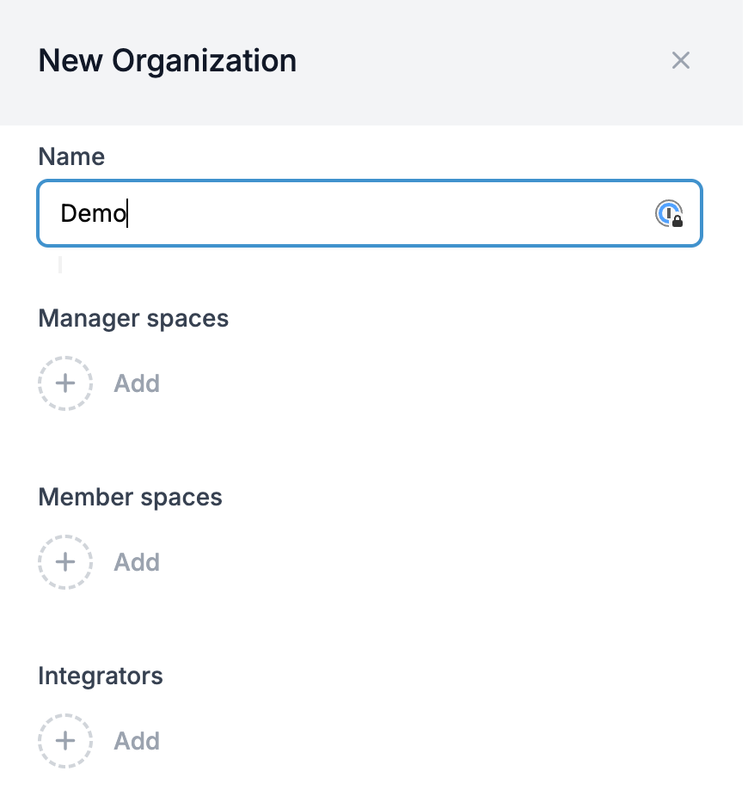The image size is (748, 808).
Task: Click the Integrators heading
Action: pos(101,676)
